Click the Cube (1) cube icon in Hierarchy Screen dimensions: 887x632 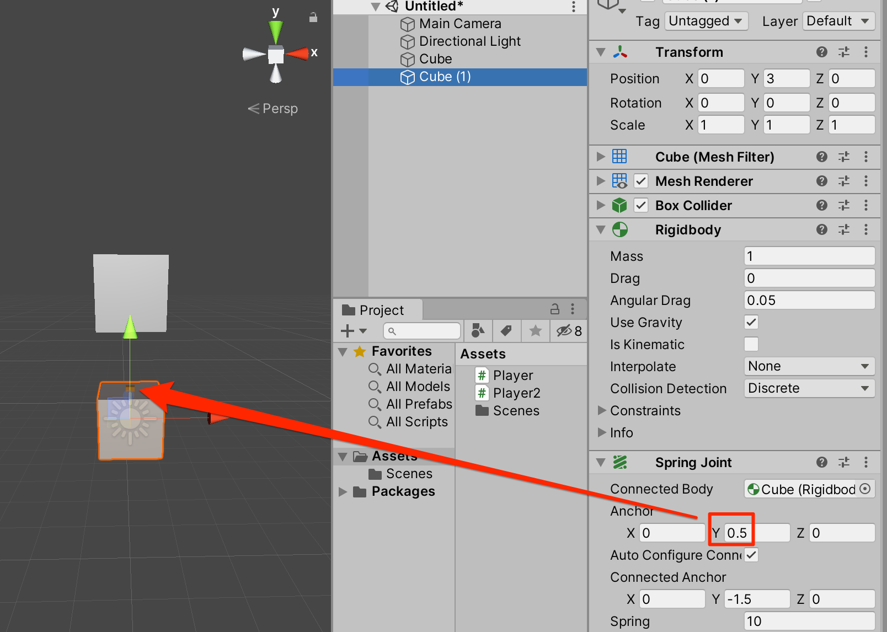point(407,77)
